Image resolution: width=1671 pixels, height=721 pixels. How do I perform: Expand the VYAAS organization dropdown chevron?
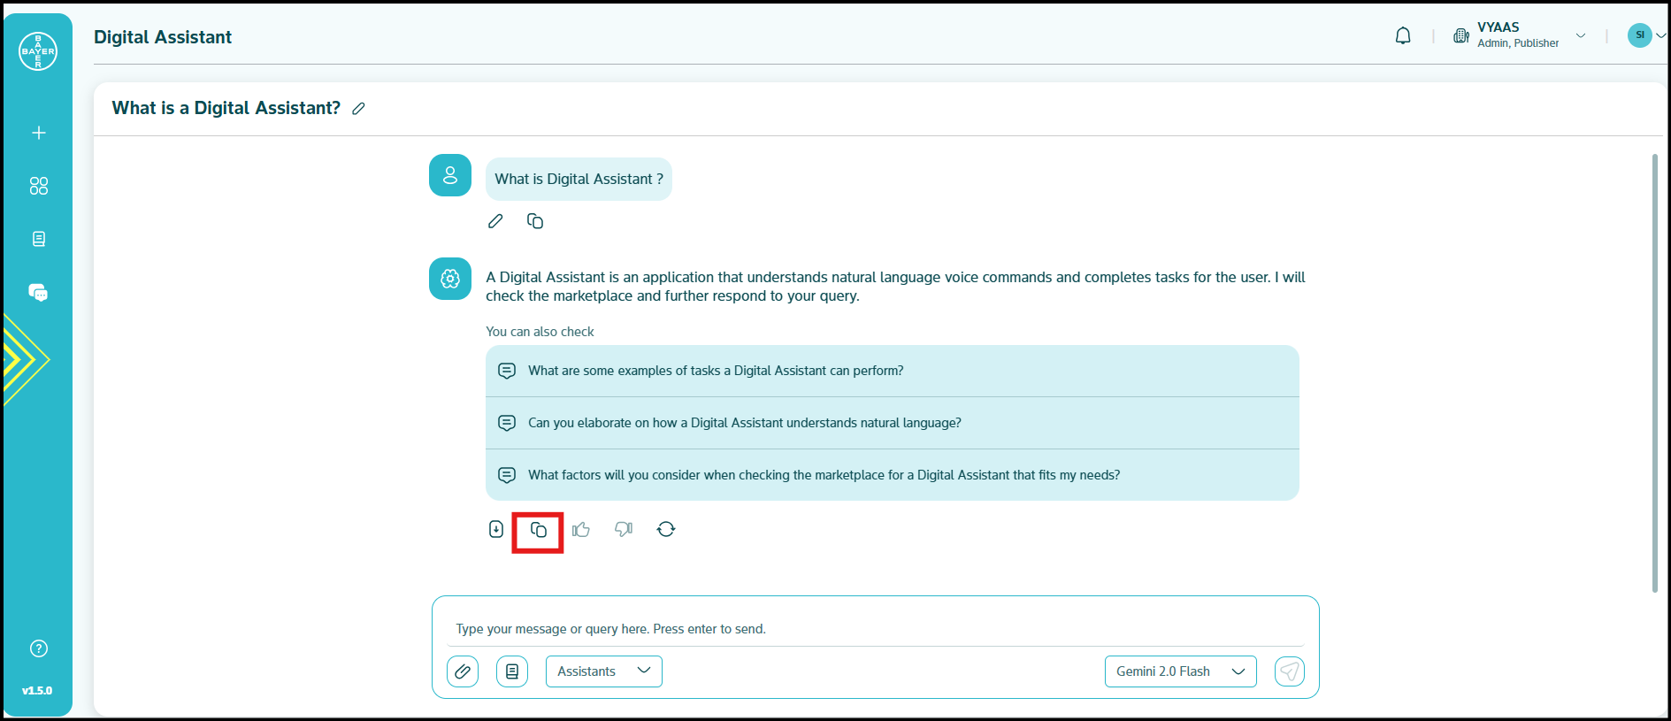[x=1581, y=36]
